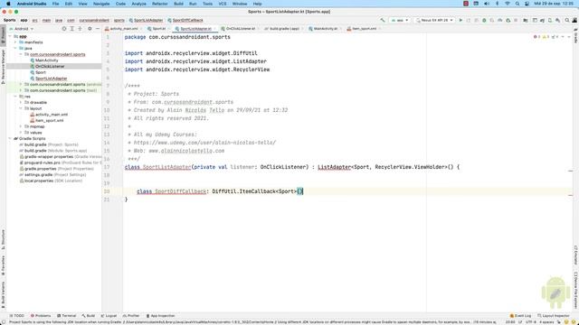The height and width of the screenshot is (325, 579).
Task: Click the SDK Manager icon in toolbar
Action: point(557,20)
